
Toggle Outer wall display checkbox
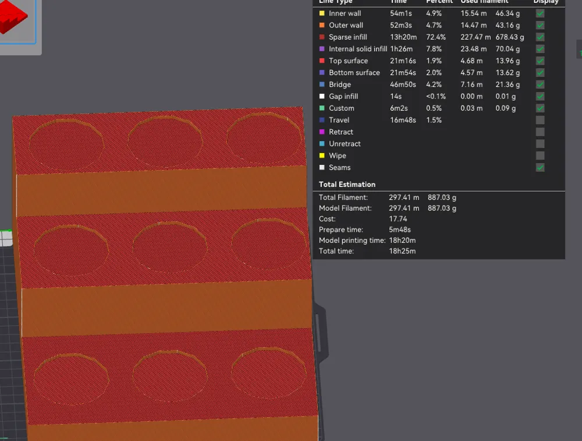click(540, 25)
